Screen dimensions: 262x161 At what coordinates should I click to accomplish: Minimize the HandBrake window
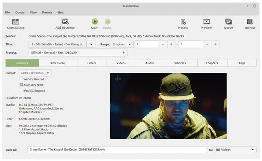tap(240, 6)
